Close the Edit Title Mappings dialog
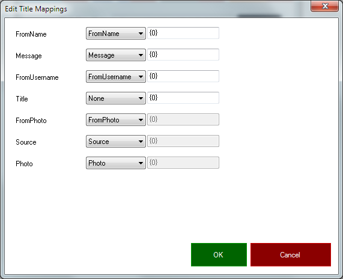This screenshot has width=343, height=279. pos(325,6)
